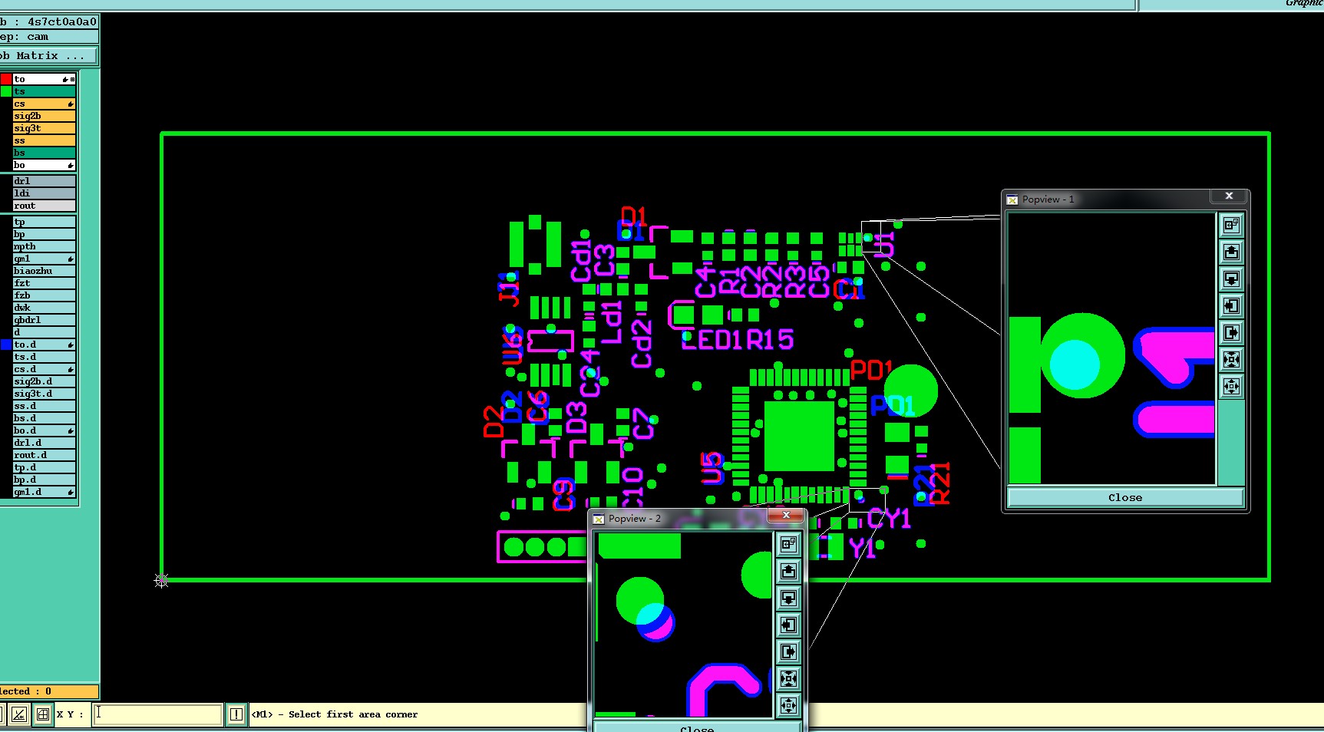Select the tp.d layer row
1324x732 pixels.
[x=45, y=467]
